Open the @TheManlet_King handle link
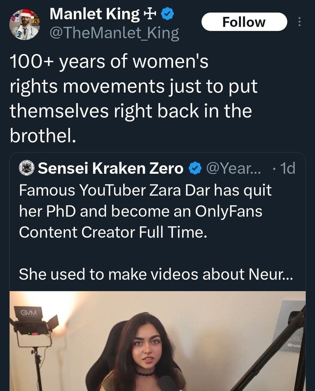This screenshot has height=391, width=315. [114, 34]
